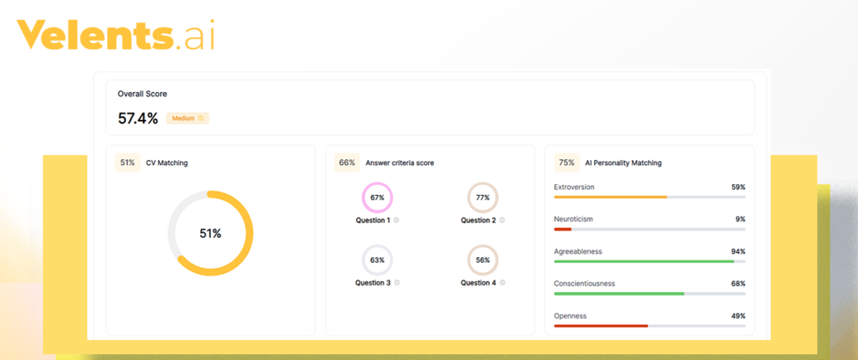Click the Extroversion progress bar

pos(649,197)
